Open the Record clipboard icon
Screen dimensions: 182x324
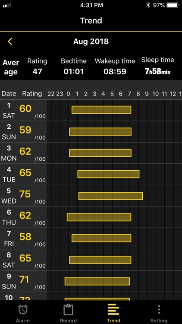68,310
